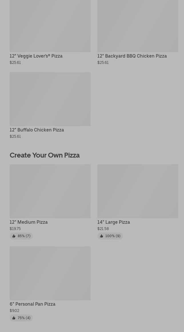Viewport: 184px width, 332px height.
Task: Choose the 14" Large Pizza image
Action: (138, 191)
